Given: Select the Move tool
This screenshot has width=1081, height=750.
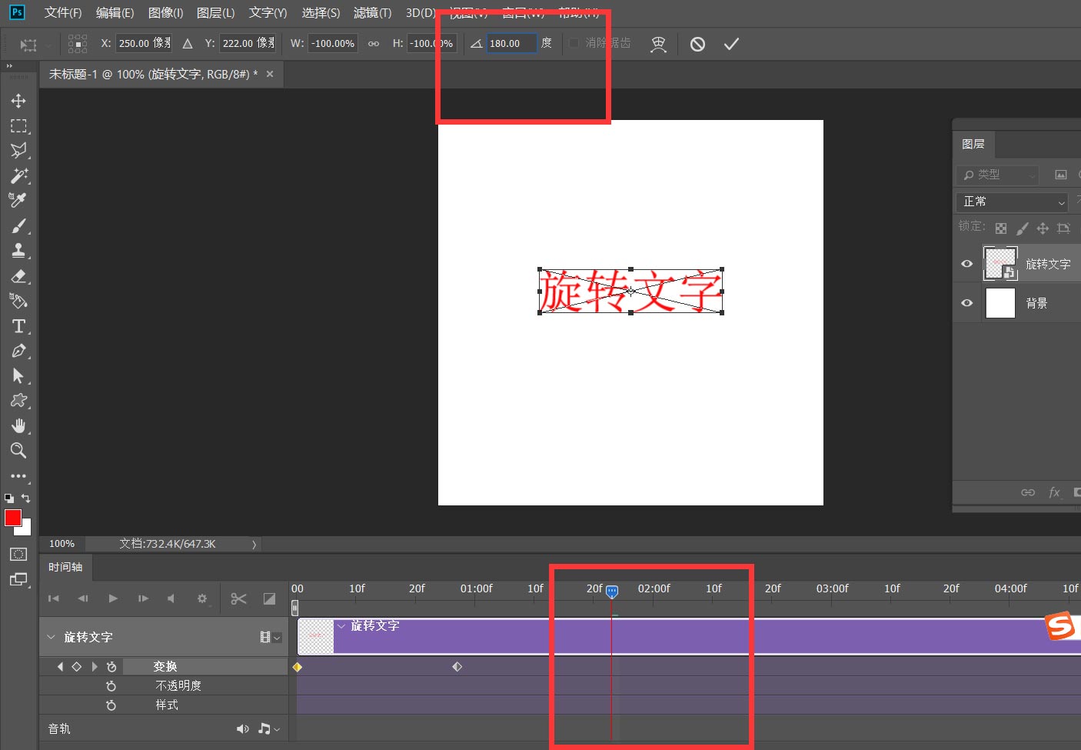Looking at the screenshot, I should coord(19,100).
